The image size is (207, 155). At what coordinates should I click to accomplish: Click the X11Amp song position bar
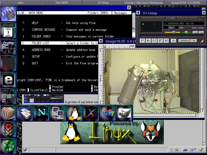(172, 36)
